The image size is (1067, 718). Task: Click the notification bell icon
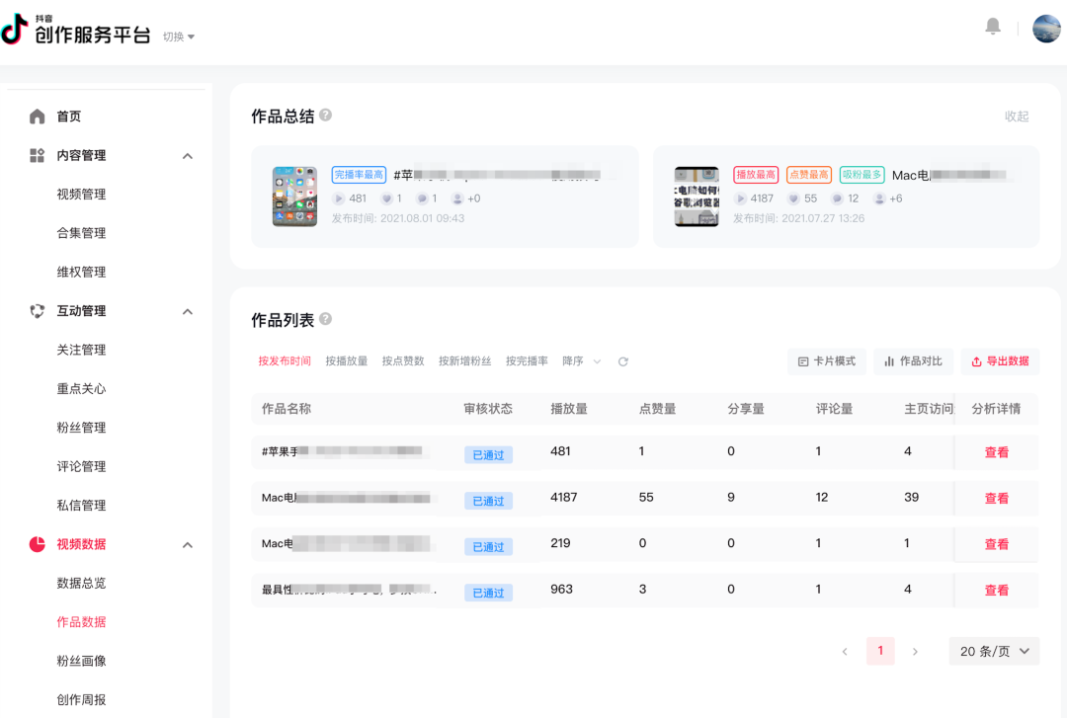[x=993, y=28]
